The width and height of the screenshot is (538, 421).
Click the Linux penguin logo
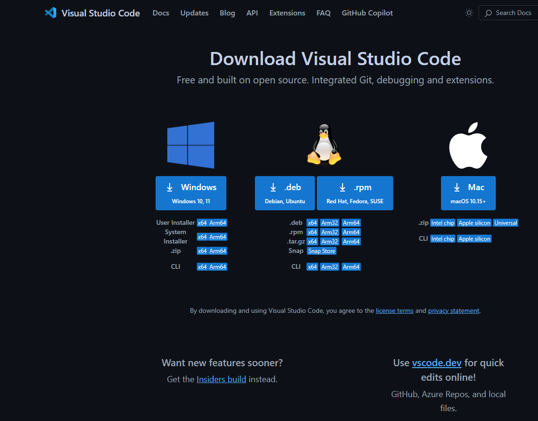(324, 145)
